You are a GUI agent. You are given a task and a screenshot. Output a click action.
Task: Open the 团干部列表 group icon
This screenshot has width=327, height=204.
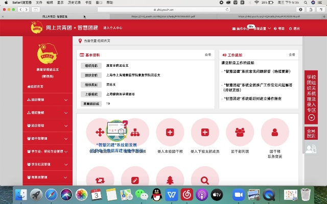(240, 132)
